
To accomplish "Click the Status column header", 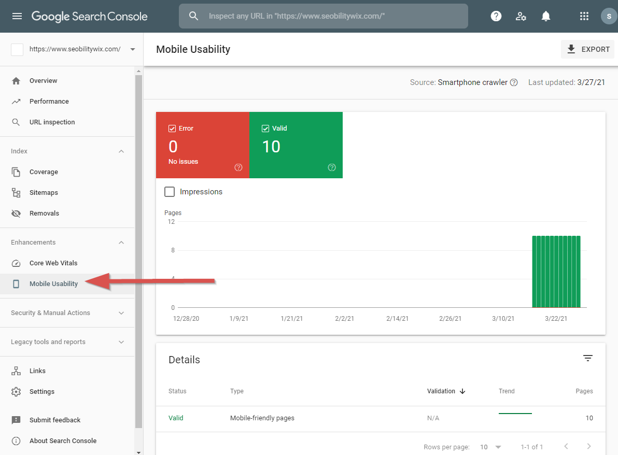I will point(177,391).
